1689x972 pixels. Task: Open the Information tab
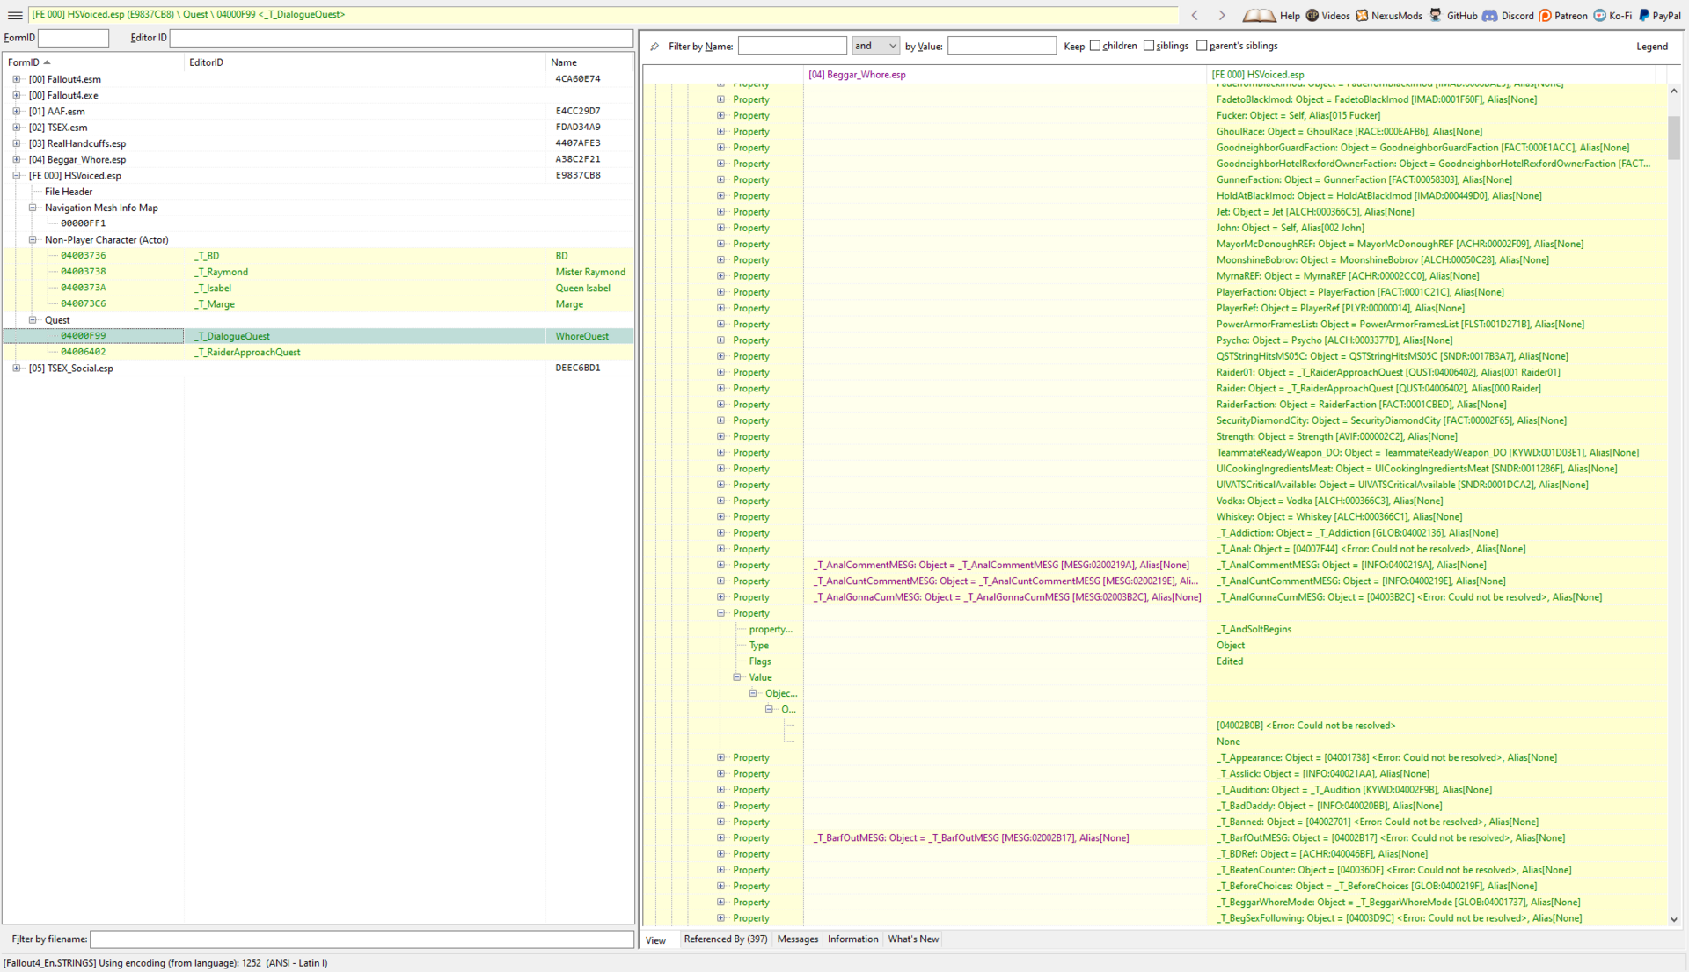[x=852, y=939]
